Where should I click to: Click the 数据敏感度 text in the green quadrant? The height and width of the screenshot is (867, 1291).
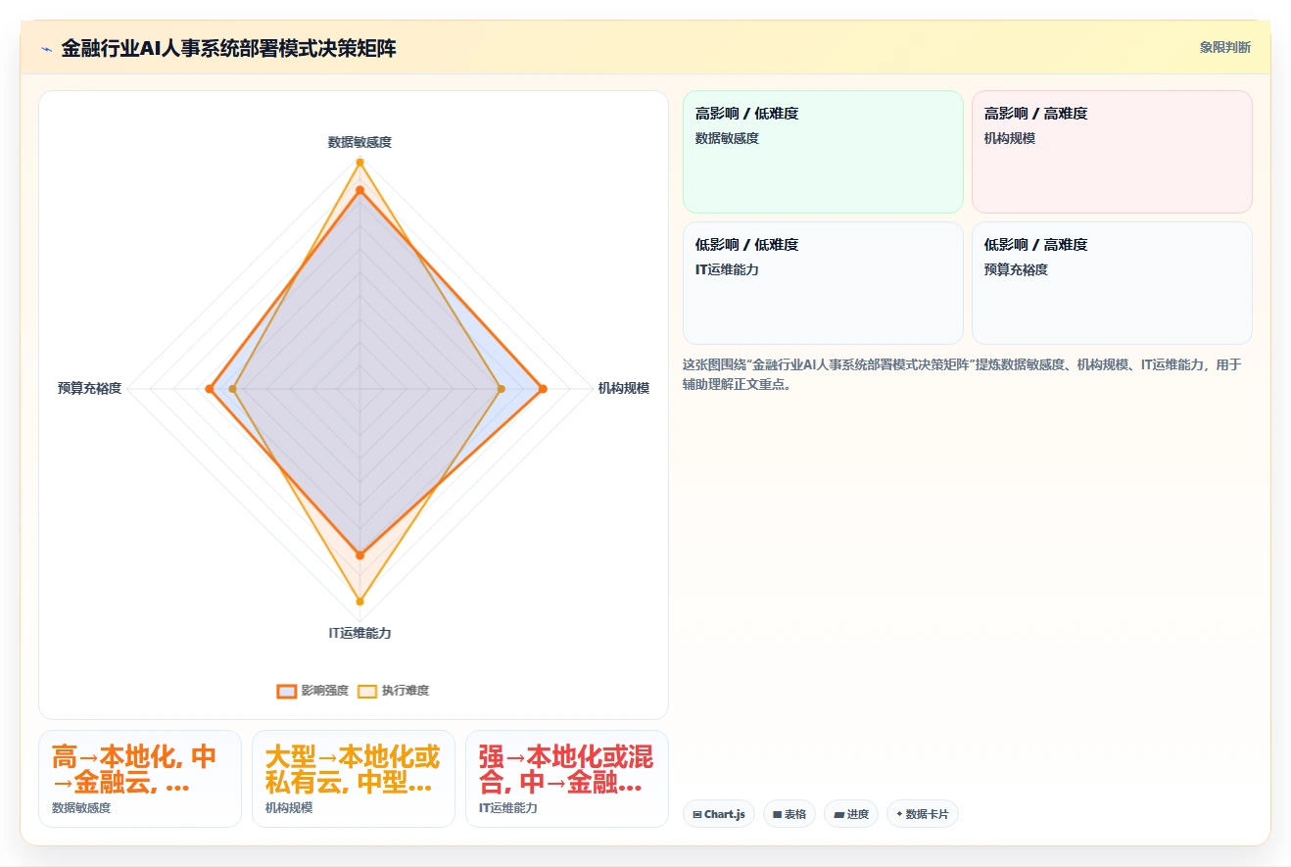727,138
